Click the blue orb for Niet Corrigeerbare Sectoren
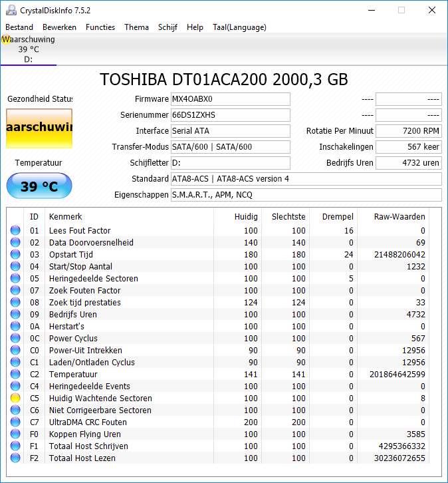Image resolution: width=448 pixels, height=483 pixels. pyautogui.click(x=15, y=410)
